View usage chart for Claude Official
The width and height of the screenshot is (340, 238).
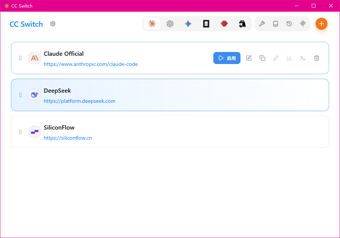click(289, 58)
